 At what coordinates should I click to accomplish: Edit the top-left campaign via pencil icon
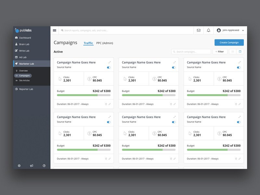point(110,104)
